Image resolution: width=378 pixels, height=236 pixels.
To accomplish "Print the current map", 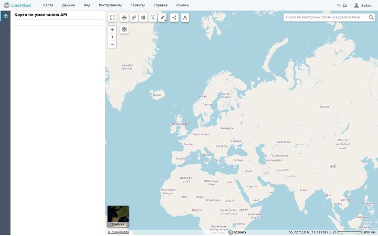I will click(124, 18).
